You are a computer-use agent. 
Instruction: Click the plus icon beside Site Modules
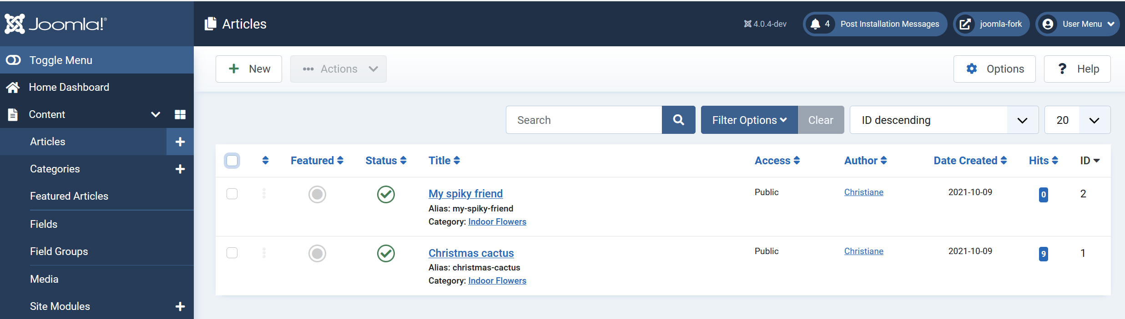[180, 306]
